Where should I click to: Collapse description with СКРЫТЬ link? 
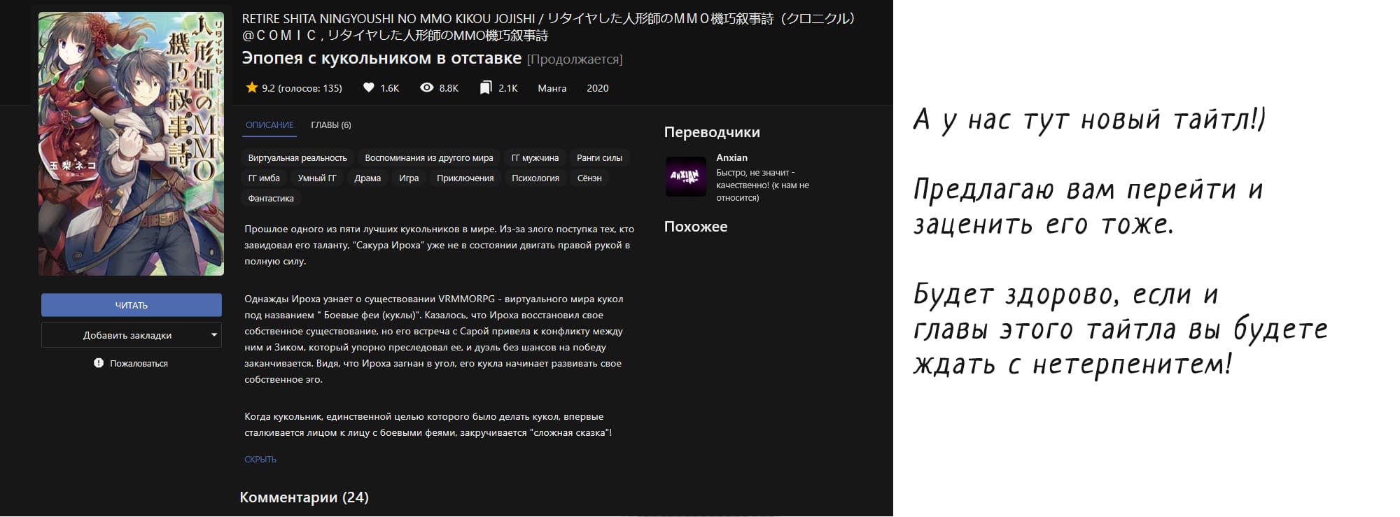(260, 459)
